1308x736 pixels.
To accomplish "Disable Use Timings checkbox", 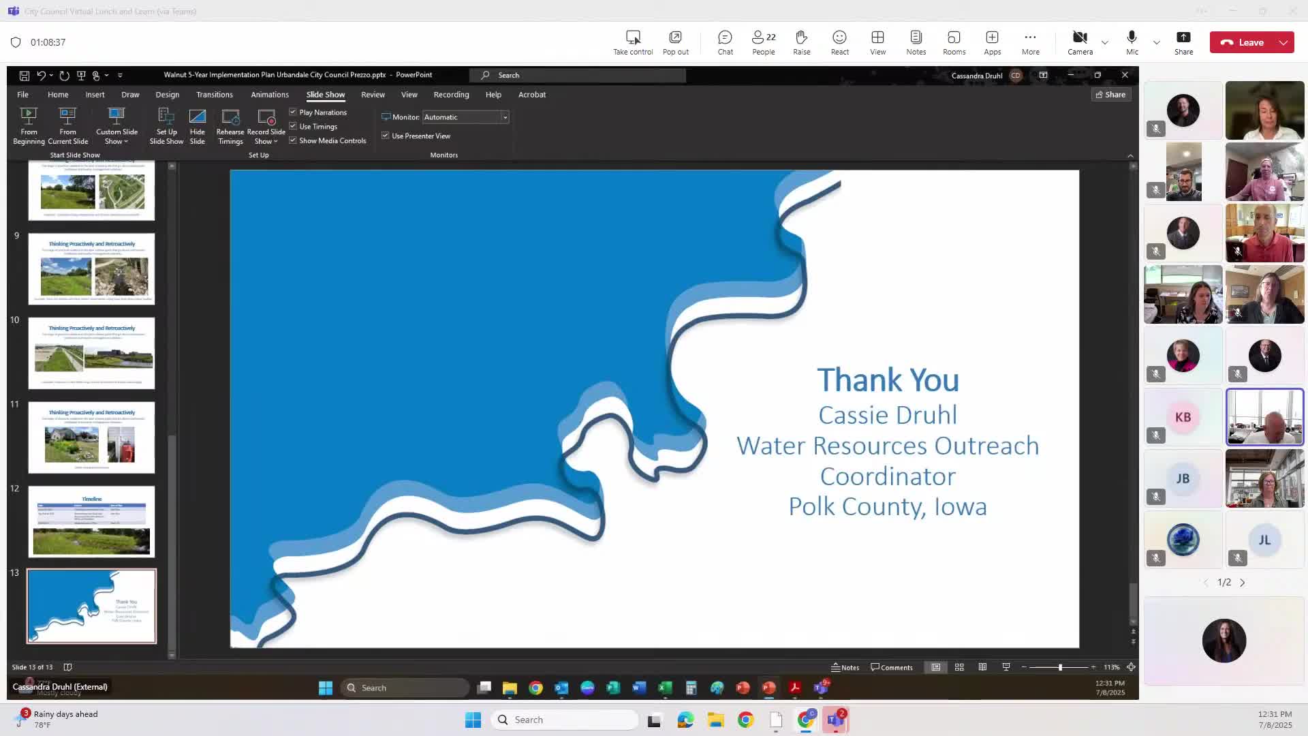I will point(292,126).
